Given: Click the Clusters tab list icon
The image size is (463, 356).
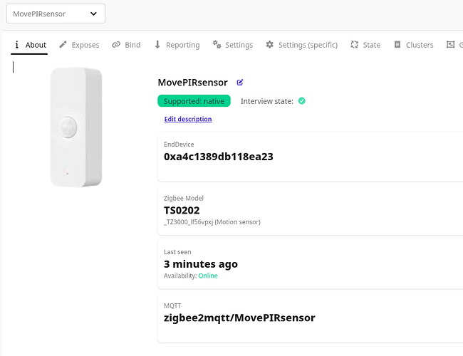Looking at the screenshot, I should coord(397,45).
